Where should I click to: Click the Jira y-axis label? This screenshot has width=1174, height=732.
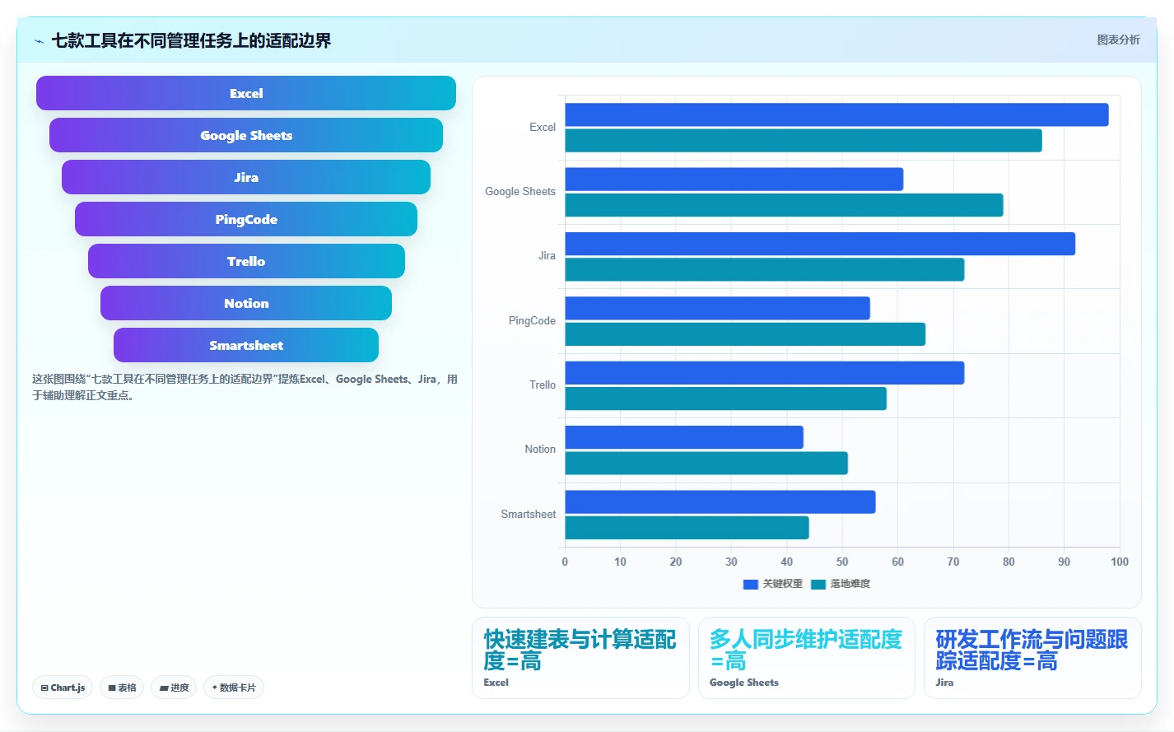point(547,256)
